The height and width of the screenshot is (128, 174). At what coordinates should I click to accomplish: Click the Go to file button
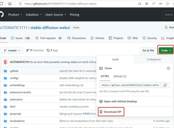click(148, 50)
